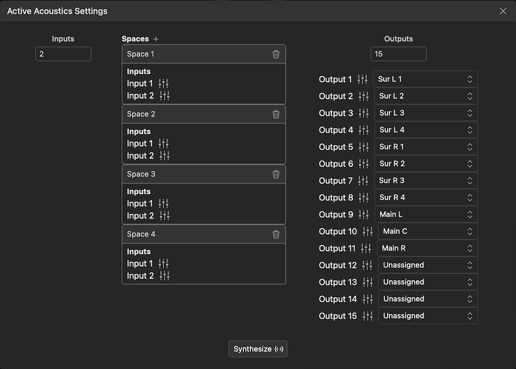Remove Space 4 via trash icon
Image resolution: width=516 pixels, height=369 pixels.
click(276, 234)
